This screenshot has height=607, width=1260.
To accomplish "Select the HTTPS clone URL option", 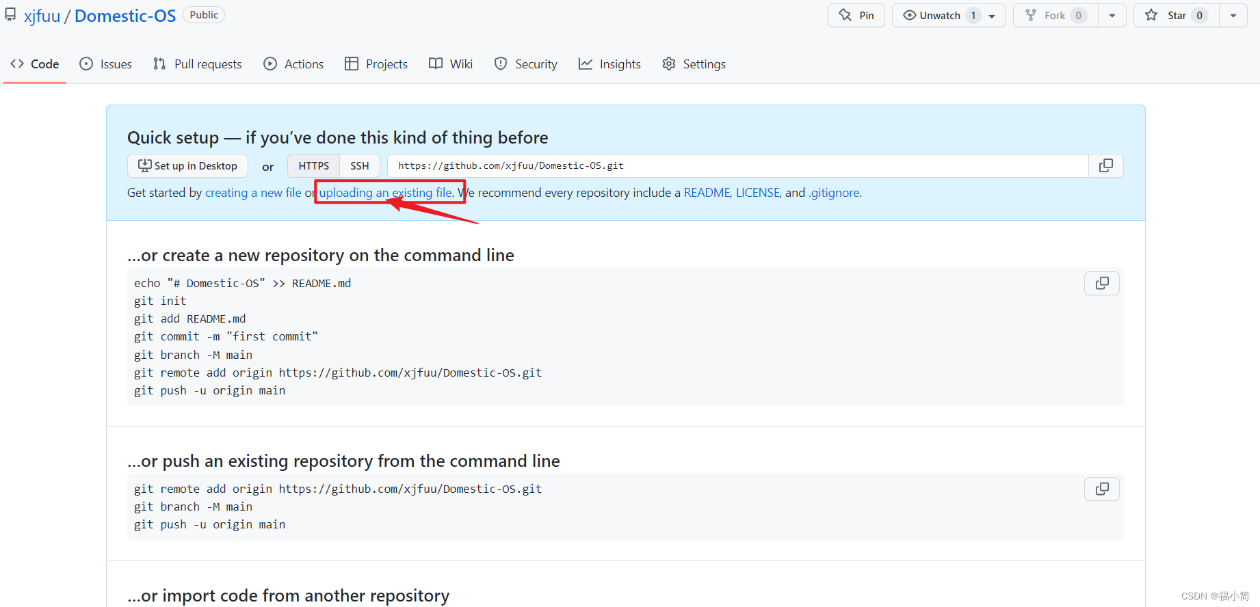I will [313, 165].
